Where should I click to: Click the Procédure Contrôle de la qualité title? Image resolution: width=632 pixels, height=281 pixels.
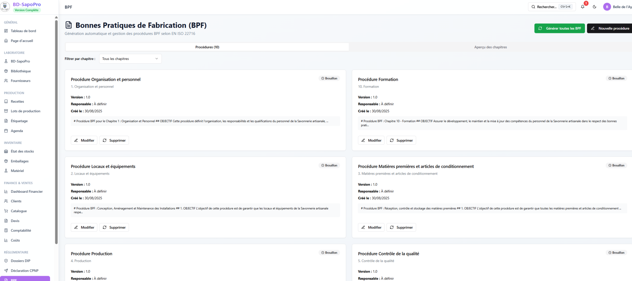[x=389, y=254]
